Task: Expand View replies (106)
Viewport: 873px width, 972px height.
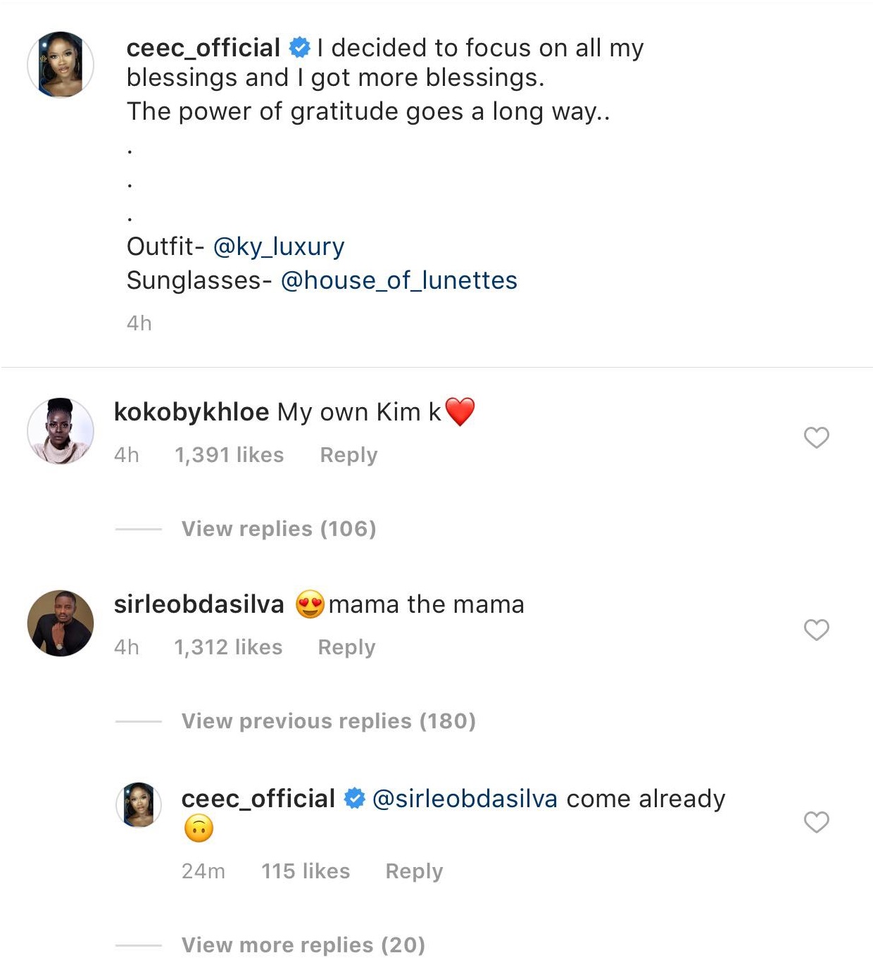Action: tap(279, 529)
